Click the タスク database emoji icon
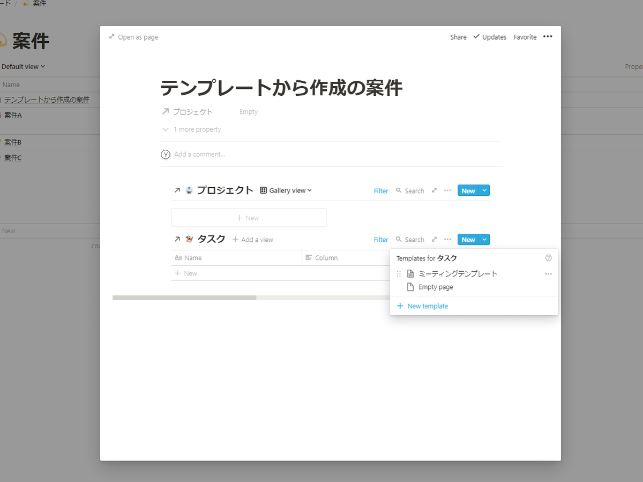 (189, 239)
